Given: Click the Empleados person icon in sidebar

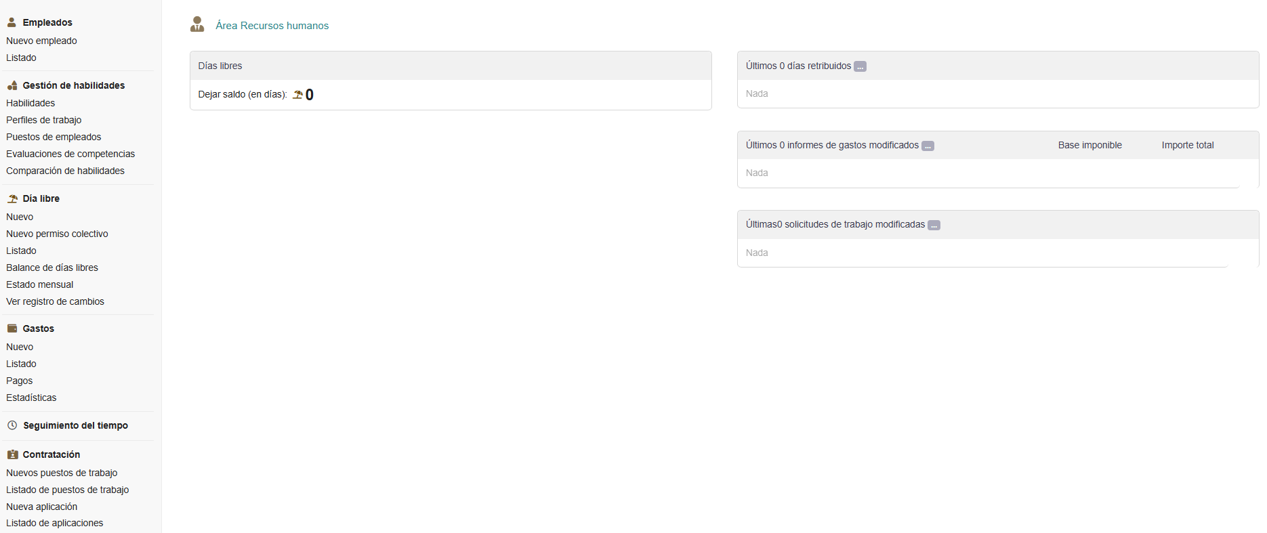Looking at the screenshot, I should pos(12,22).
